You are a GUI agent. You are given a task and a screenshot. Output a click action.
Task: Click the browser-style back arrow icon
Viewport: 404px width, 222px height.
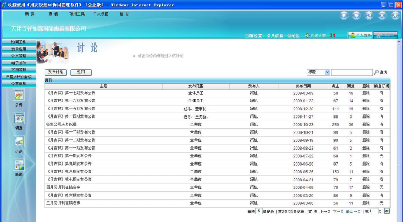click(345, 16)
